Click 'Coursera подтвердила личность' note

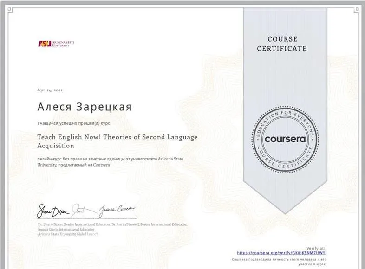279,262
